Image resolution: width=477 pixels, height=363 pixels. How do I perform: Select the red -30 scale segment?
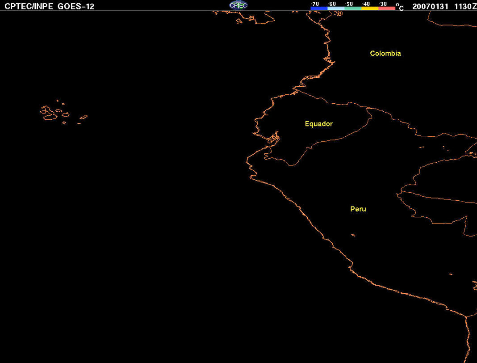tap(387, 8)
